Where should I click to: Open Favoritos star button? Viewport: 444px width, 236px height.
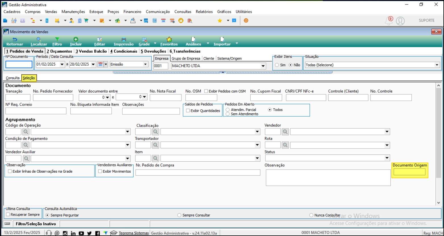pyautogui.click(x=169, y=42)
